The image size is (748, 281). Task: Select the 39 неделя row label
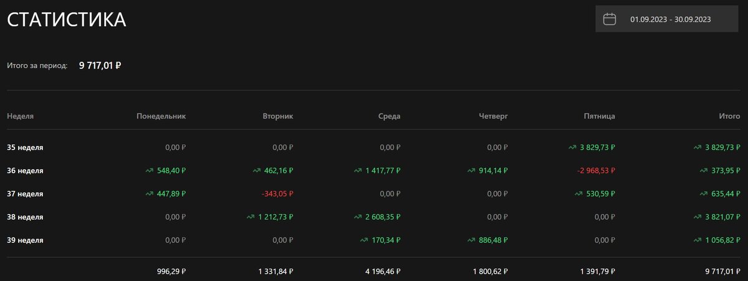[25, 240]
